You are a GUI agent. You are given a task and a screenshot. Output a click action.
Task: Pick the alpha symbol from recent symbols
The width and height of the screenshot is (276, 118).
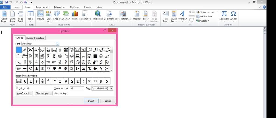click(x=107, y=81)
